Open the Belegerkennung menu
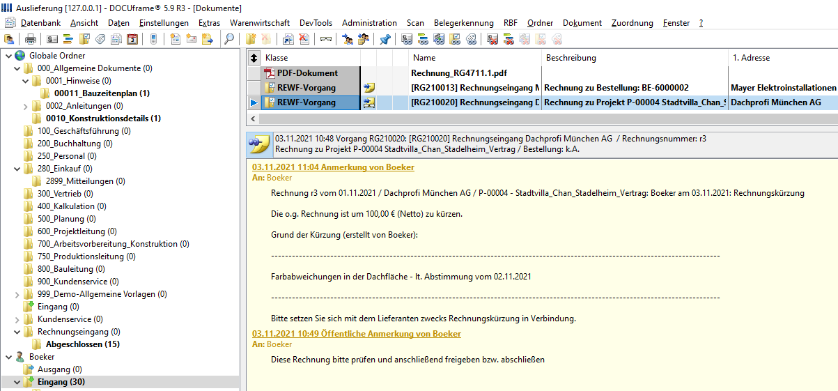This screenshot has width=838, height=391. tap(463, 23)
